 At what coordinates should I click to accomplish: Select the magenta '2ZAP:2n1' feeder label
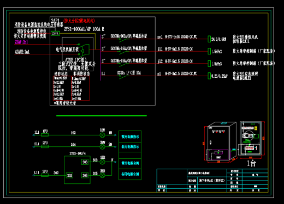click(x=21, y=42)
